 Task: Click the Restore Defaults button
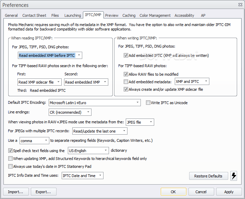click(208, 176)
